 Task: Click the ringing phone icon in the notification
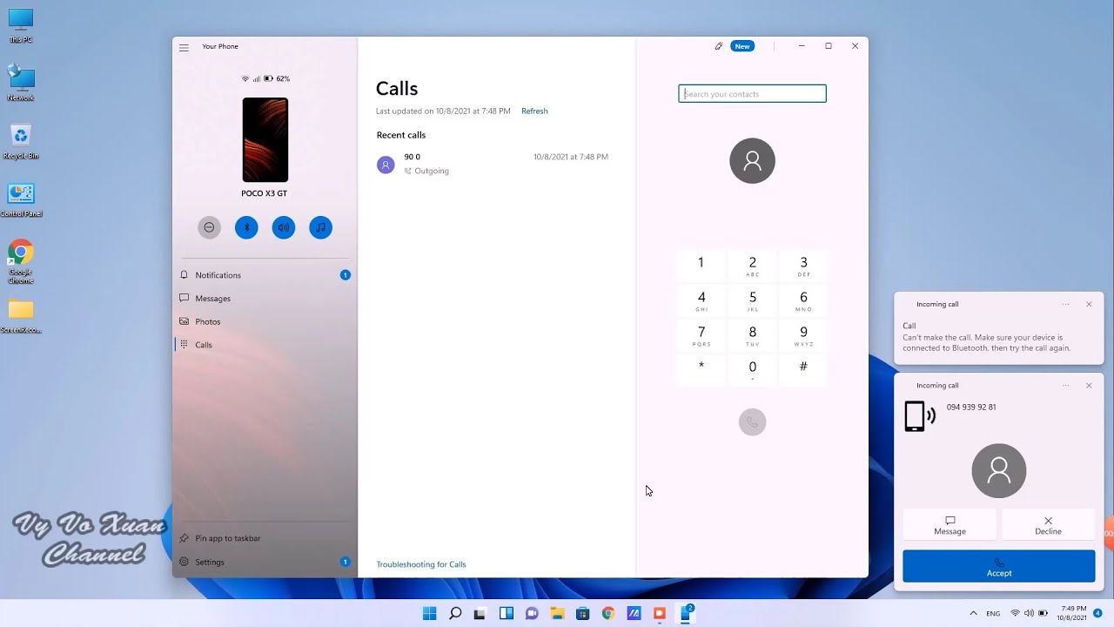pos(919,416)
